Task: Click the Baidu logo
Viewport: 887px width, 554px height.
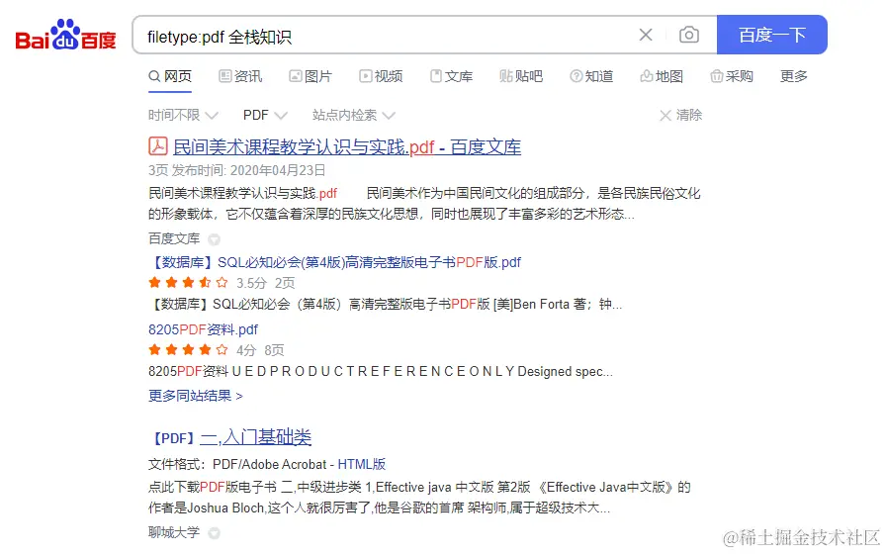Action: click(x=65, y=35)
